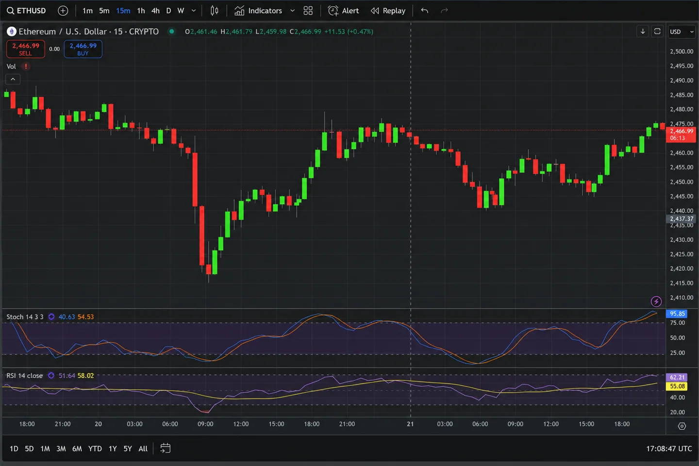Set date range to 5D
699x466 pixels.
(x=29, y=449)
